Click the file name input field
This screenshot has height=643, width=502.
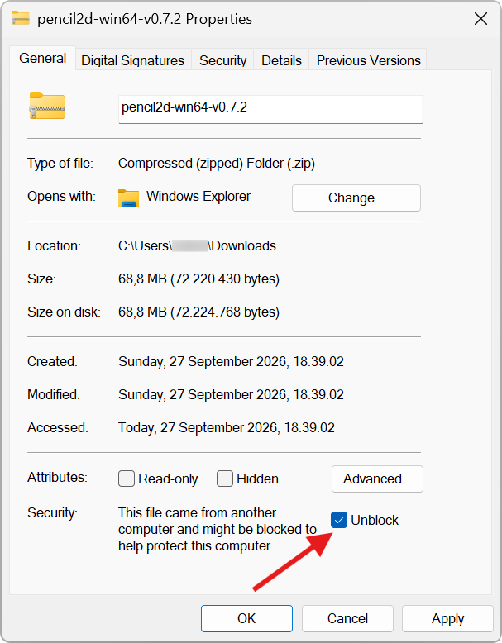[x=270, y=109]
